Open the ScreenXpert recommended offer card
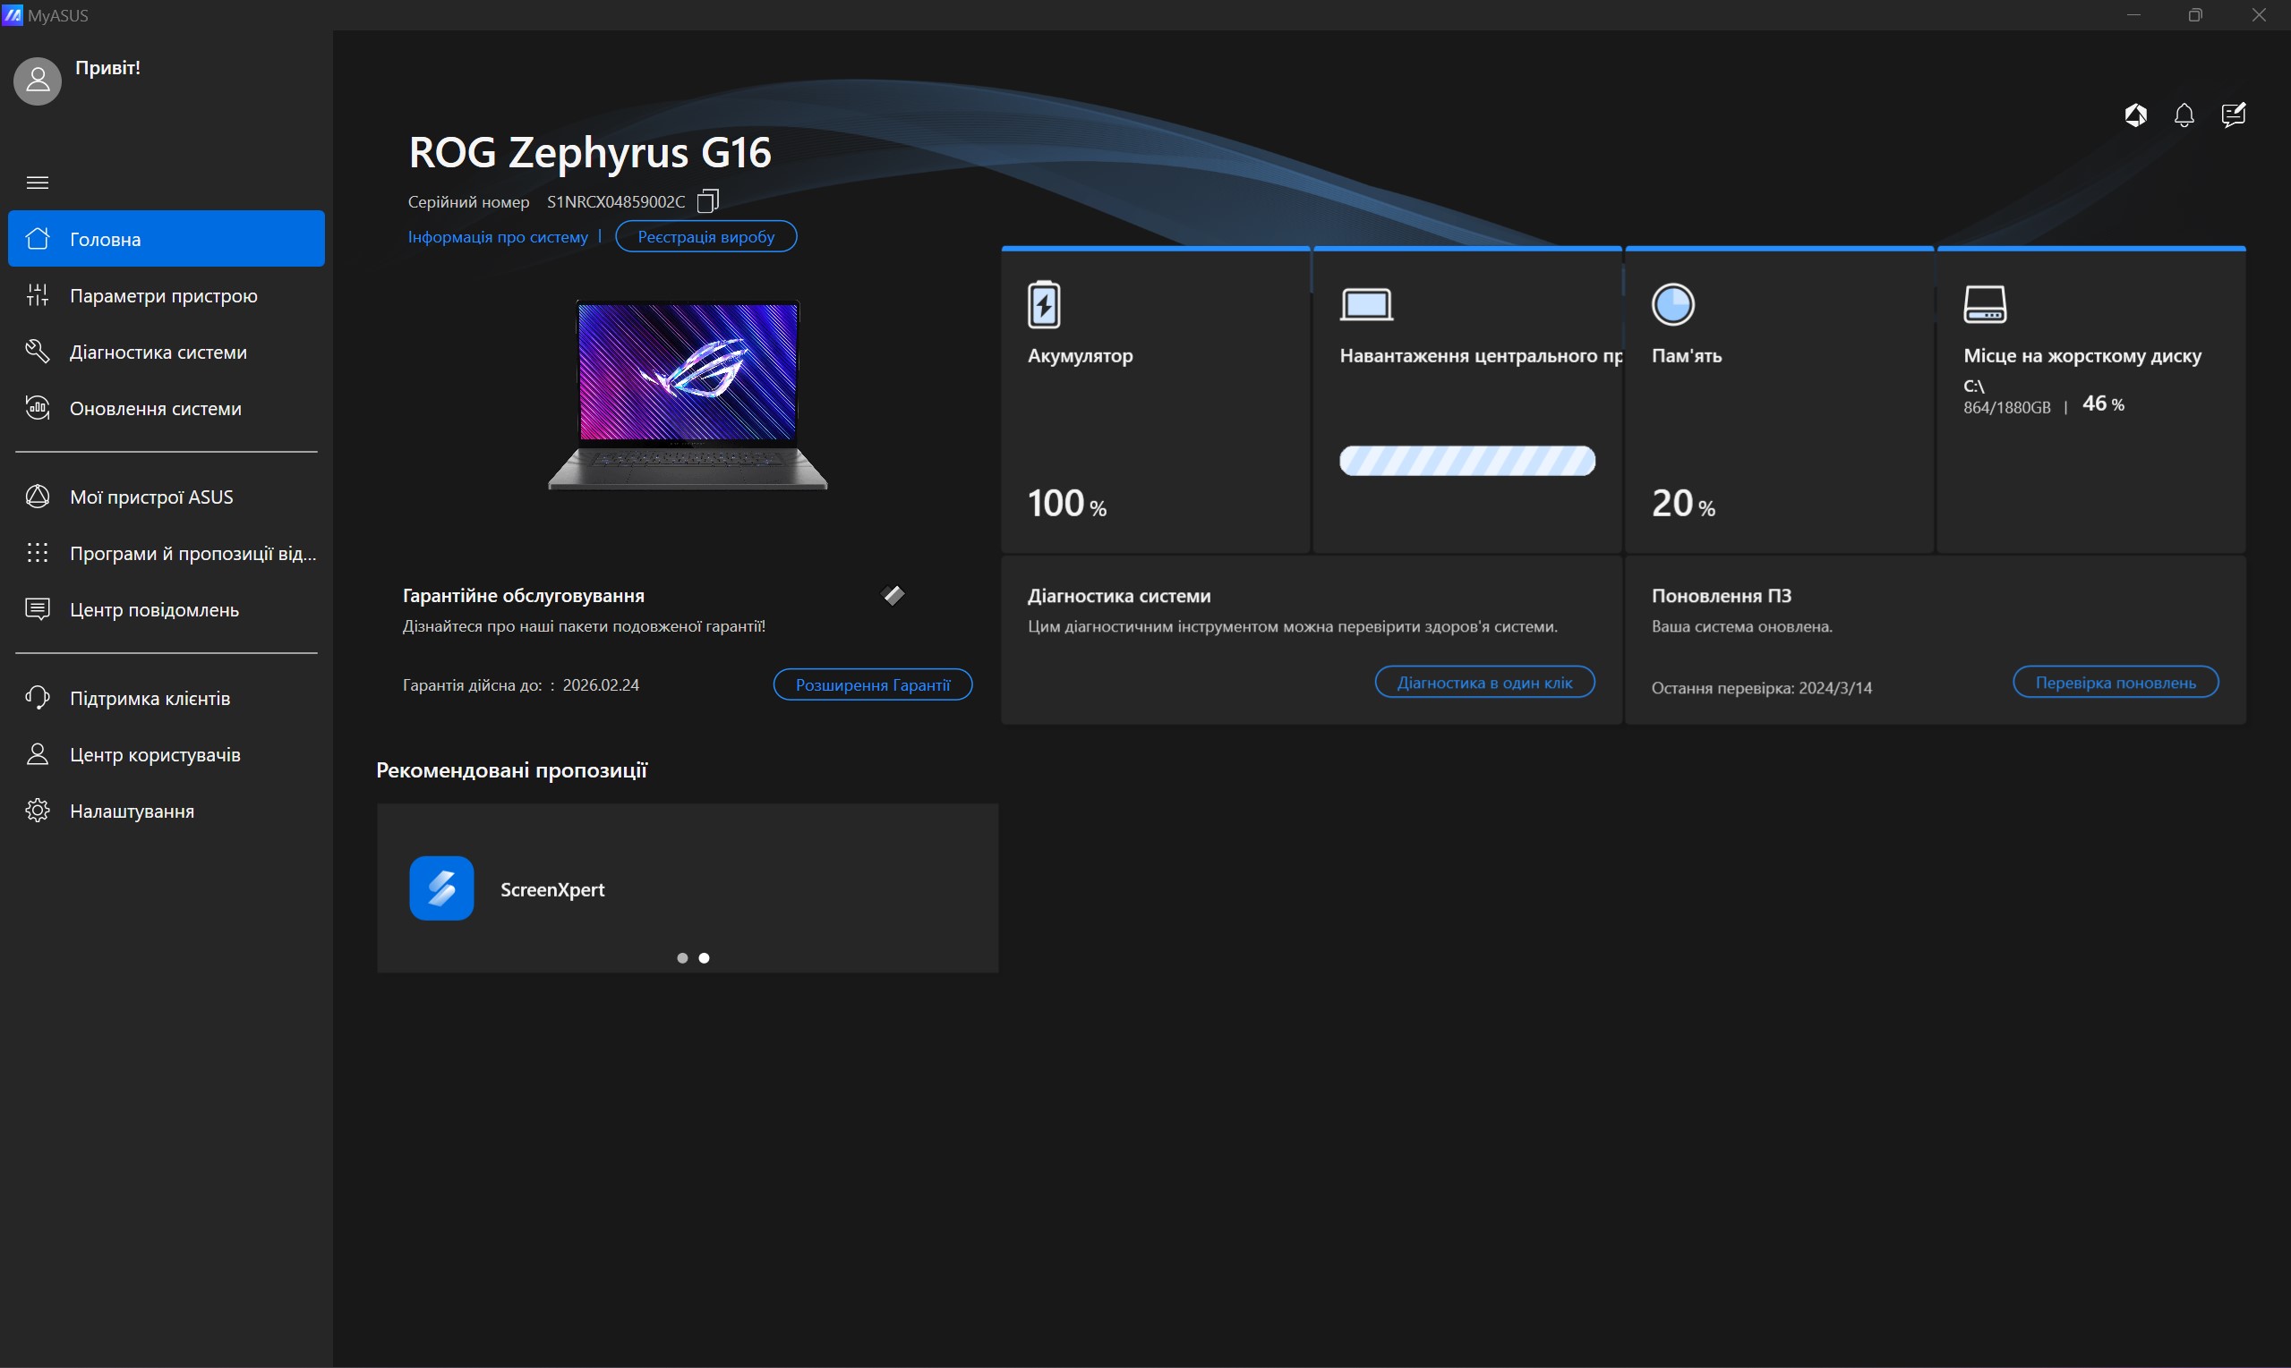Screen dimensions: 2291x1368 [687, 888]
